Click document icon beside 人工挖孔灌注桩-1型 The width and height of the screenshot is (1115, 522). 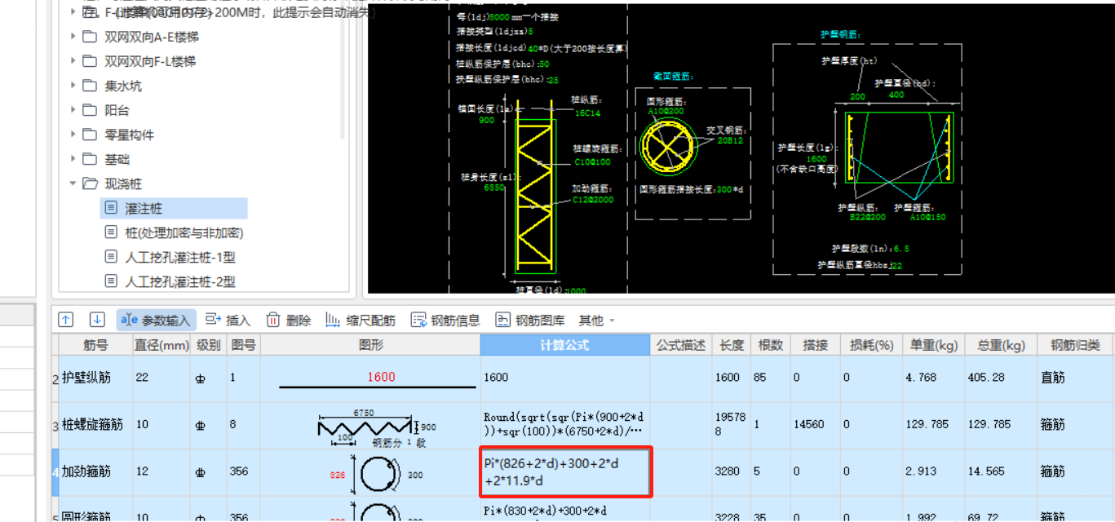pos(111,257)
